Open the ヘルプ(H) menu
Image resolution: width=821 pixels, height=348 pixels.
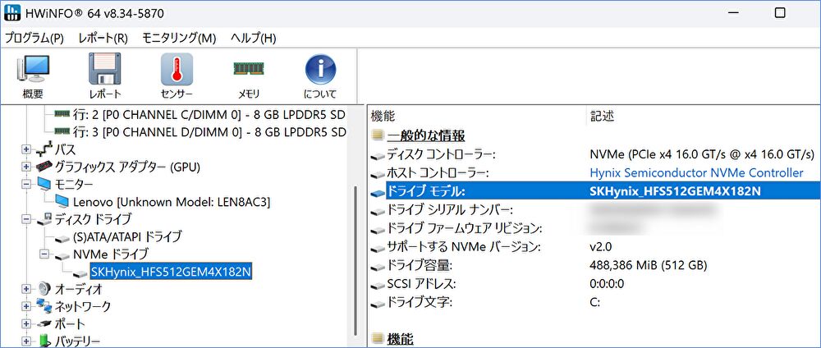pyautogui.click(x=253, y=38)
